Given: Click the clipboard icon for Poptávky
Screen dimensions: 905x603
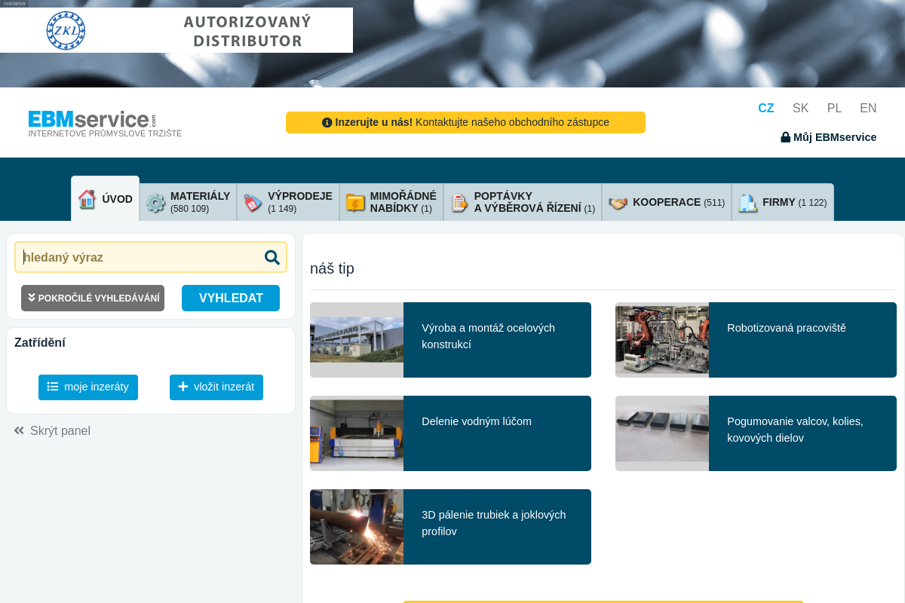Looking at the screenshot, I should [459, 203].
